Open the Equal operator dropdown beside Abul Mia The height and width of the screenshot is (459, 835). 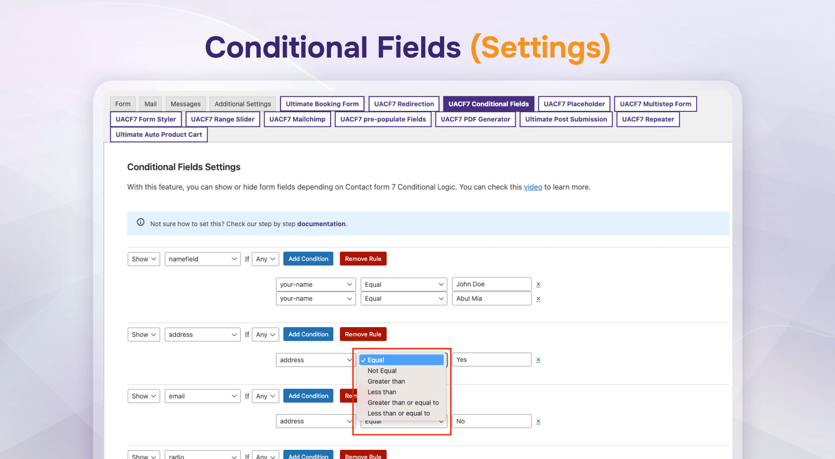pos(404,299)
